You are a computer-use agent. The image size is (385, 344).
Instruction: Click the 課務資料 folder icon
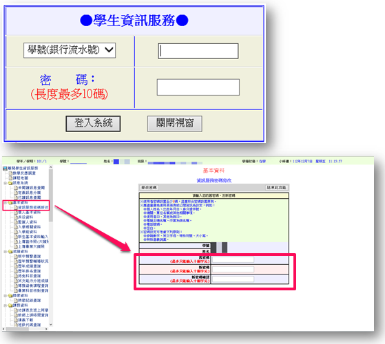click(x=10, y=305)
